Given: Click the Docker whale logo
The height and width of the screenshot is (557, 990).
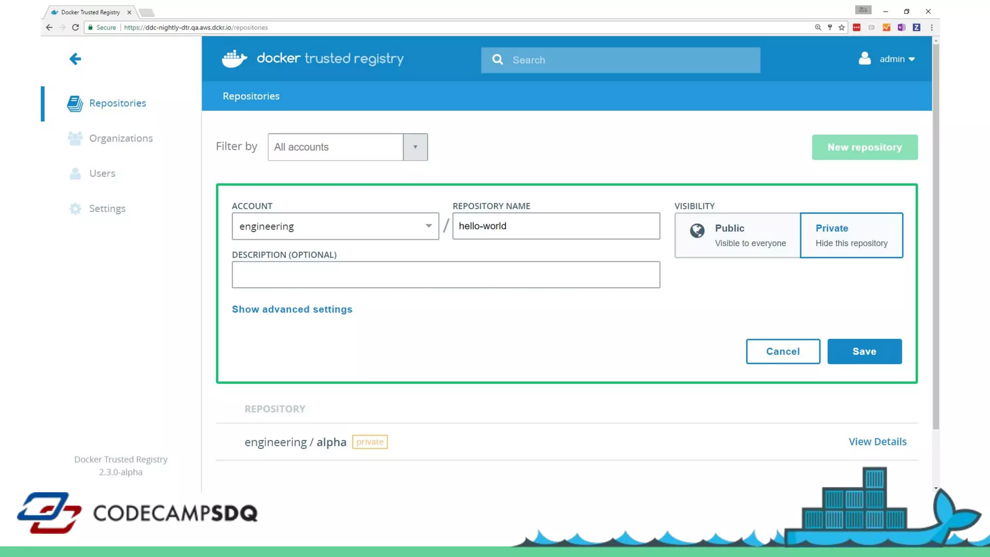Looking at the screenshot, I should (x=234, y=59).
